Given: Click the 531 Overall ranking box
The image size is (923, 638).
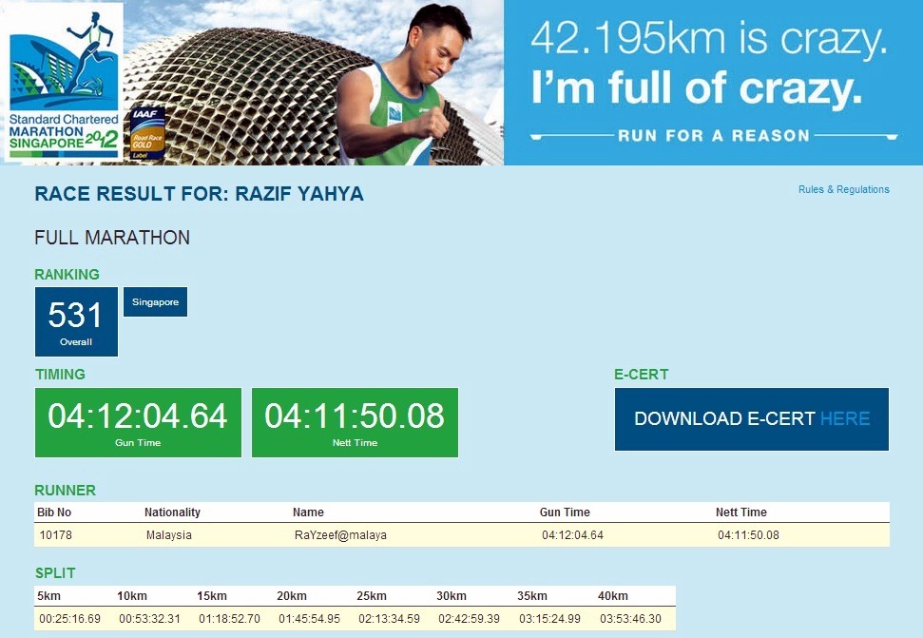Looking at the screenshot, I should pos(77,322).
